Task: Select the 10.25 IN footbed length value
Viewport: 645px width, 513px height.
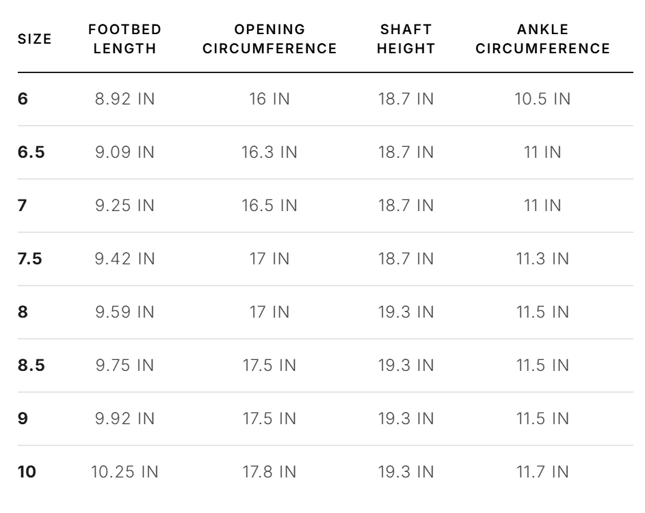Action: point(124,472)
